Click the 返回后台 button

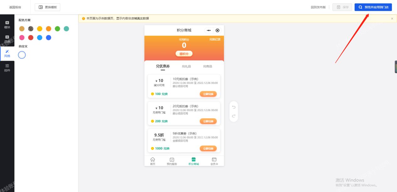[15, 7]
